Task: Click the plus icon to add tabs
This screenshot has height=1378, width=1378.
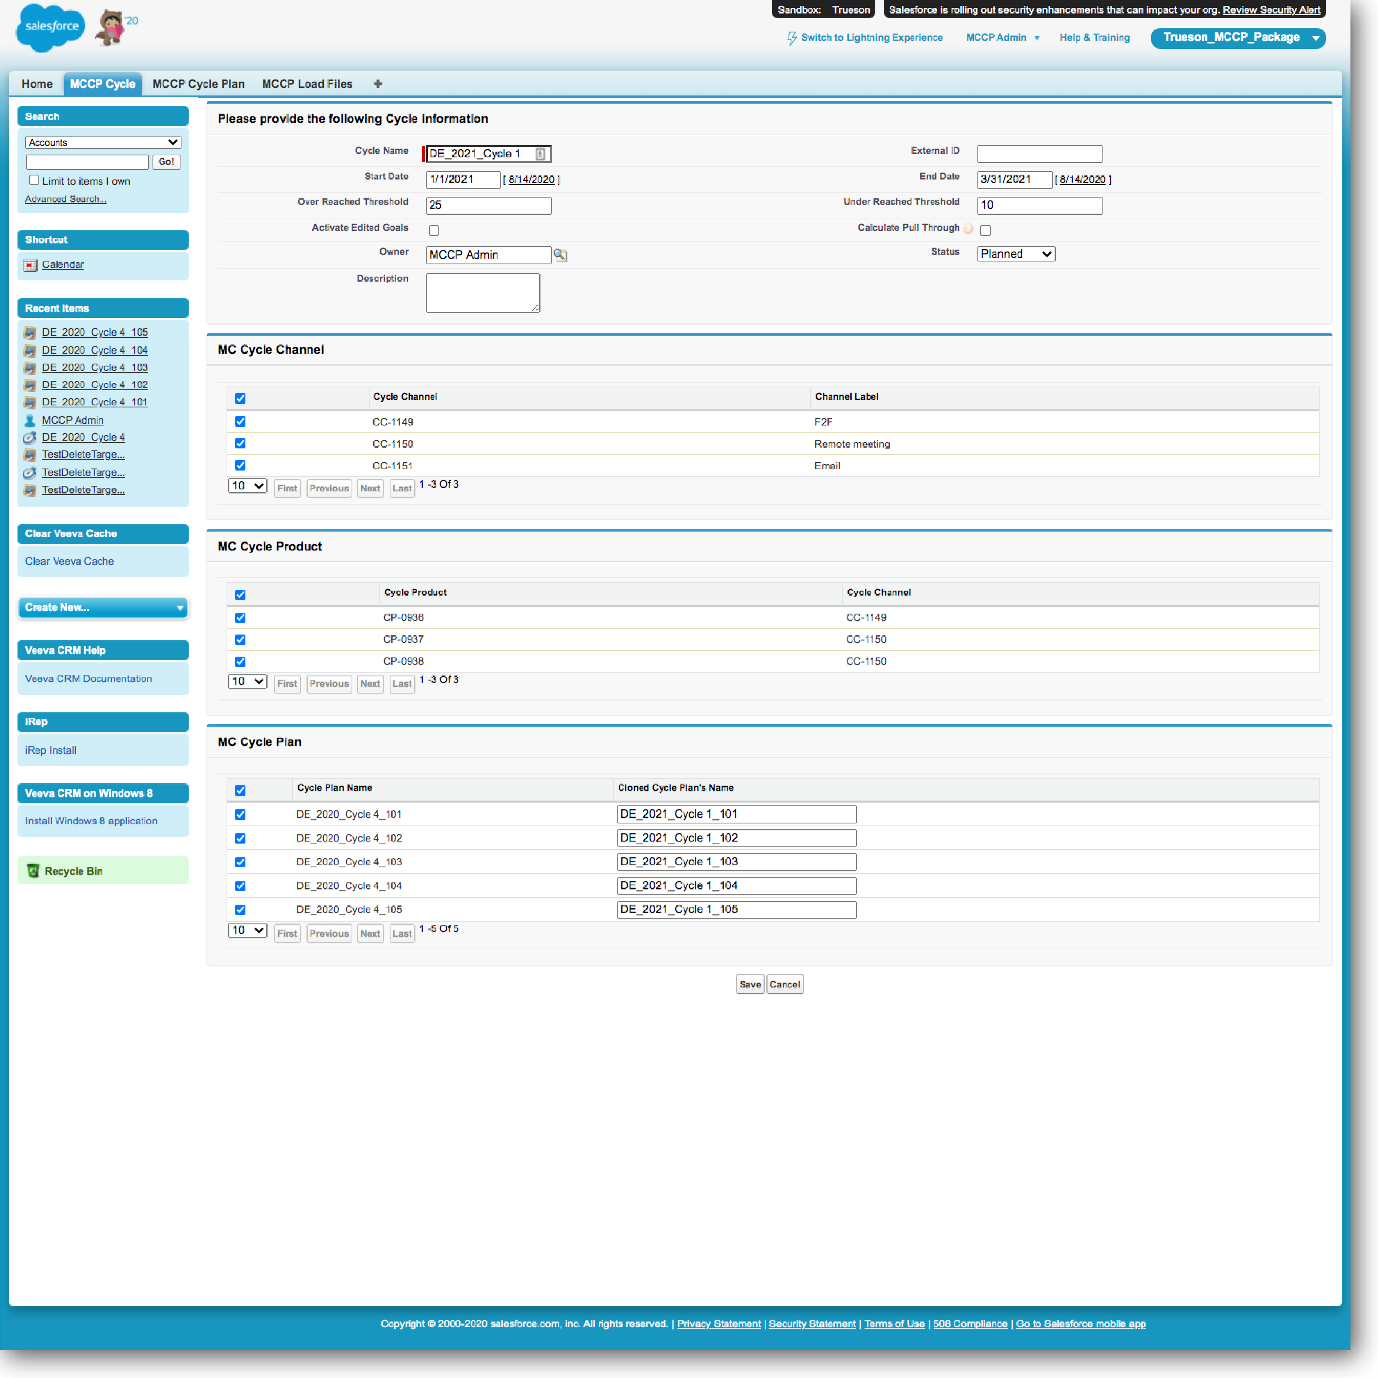Action: point(378,84)
